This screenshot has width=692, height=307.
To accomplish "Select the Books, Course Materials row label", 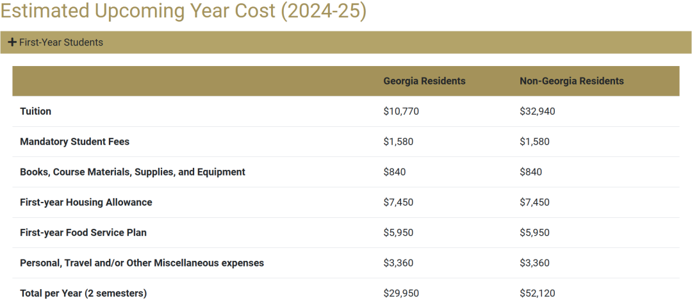I will (x=133, y=172).
